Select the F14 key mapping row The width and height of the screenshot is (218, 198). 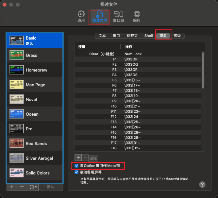click(x=138, y=127)
